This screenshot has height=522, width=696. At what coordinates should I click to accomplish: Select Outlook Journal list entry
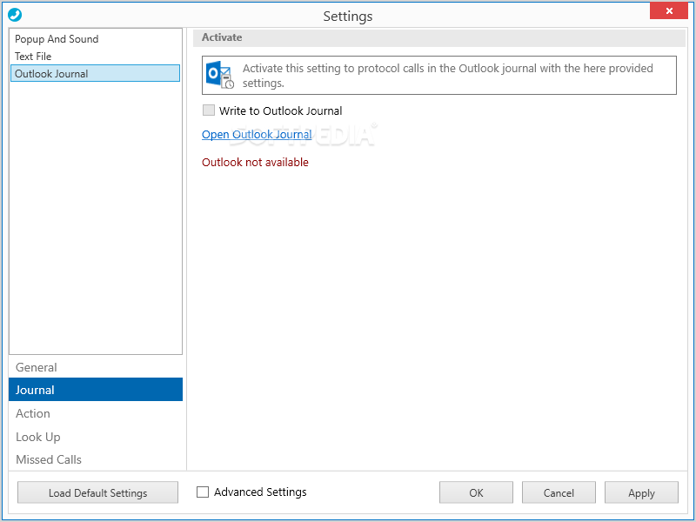(95, 74)
